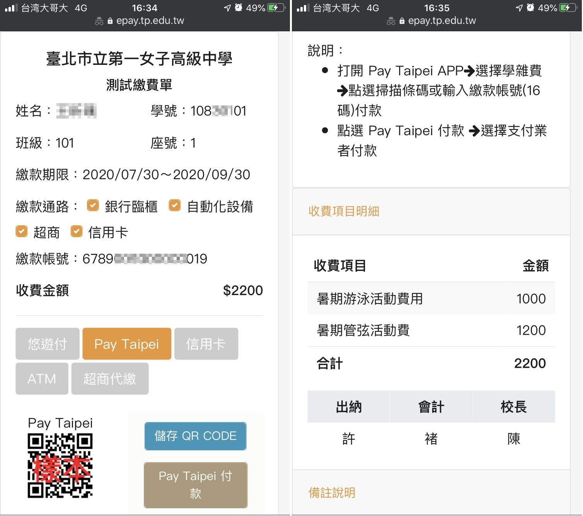The height and width of the screenshot is (516, 583).
Task: Tap the battery icon on left status bar
Action: (276, 8)
